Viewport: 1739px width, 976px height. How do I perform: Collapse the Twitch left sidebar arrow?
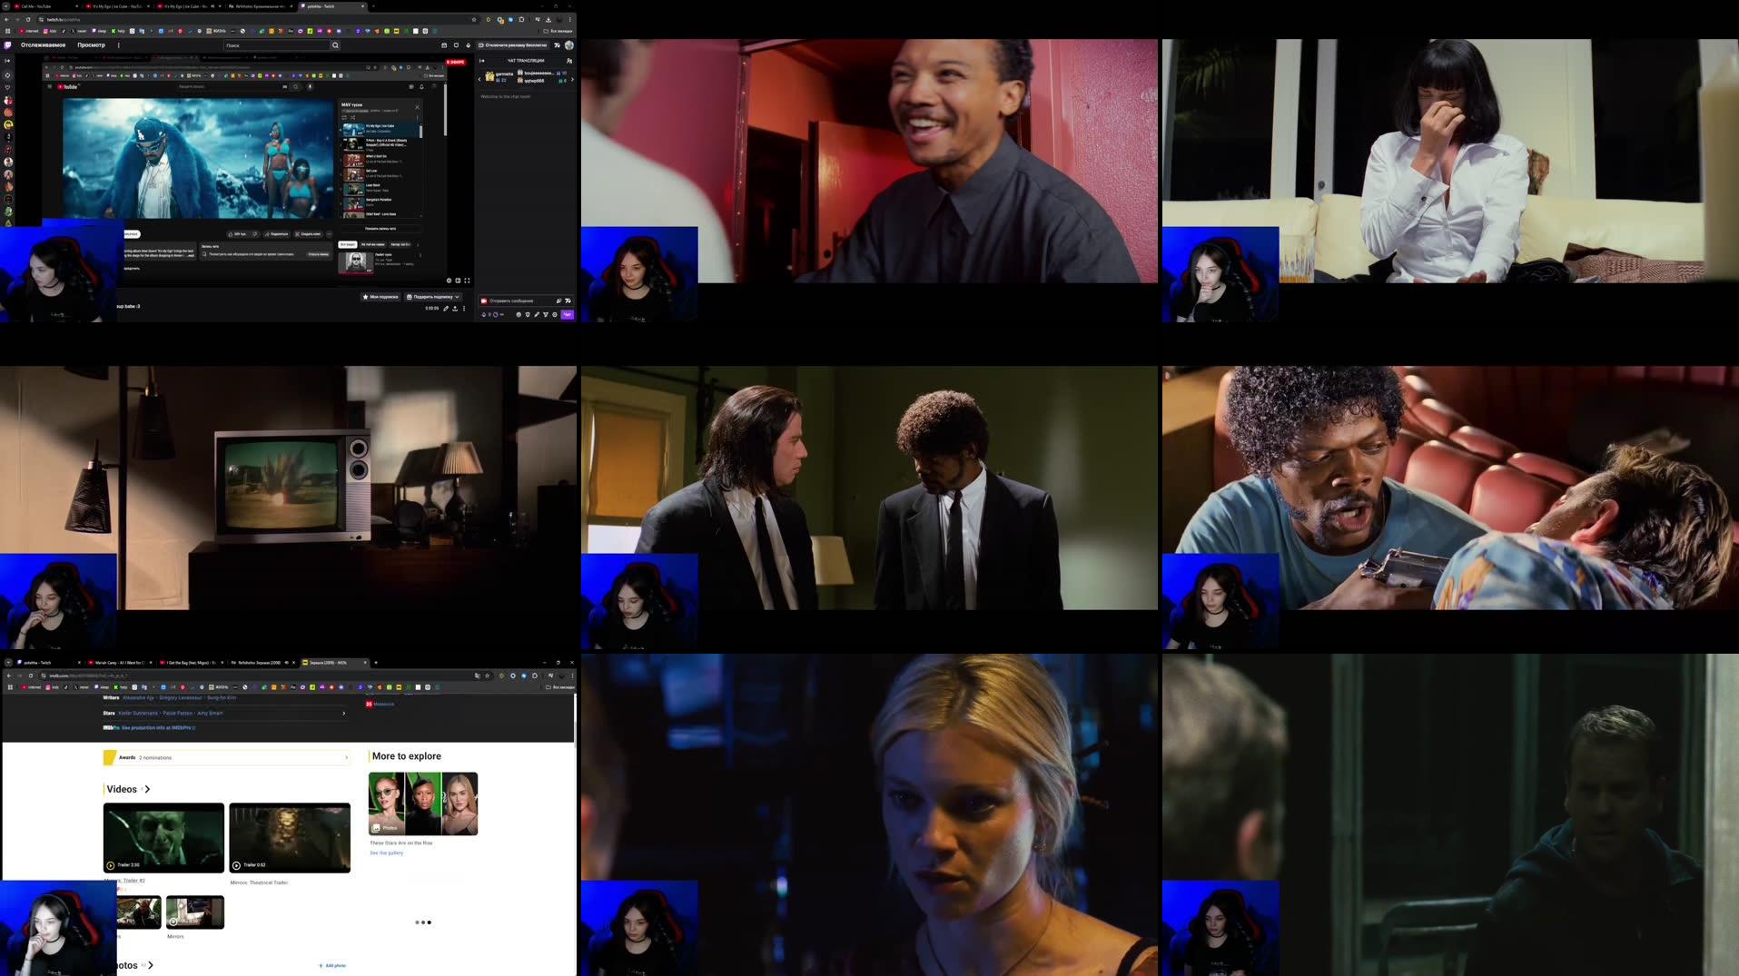pyautogui.click(x=8, y=61)
